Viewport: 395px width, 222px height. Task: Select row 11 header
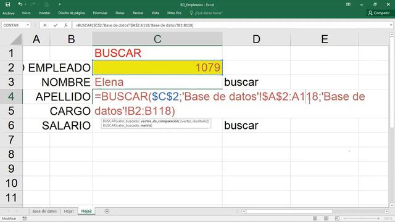click(x=11, y=197)
